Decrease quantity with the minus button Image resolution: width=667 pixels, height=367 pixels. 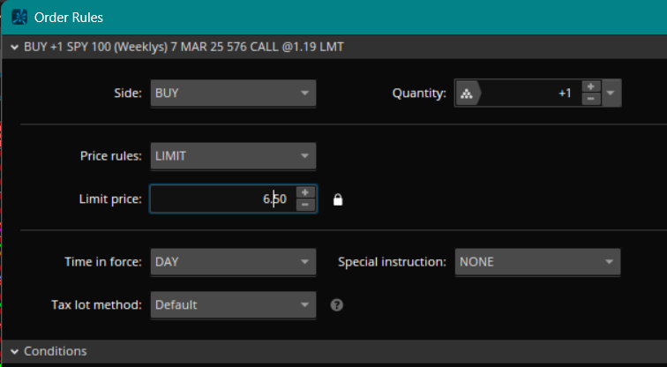pos(590,99)
